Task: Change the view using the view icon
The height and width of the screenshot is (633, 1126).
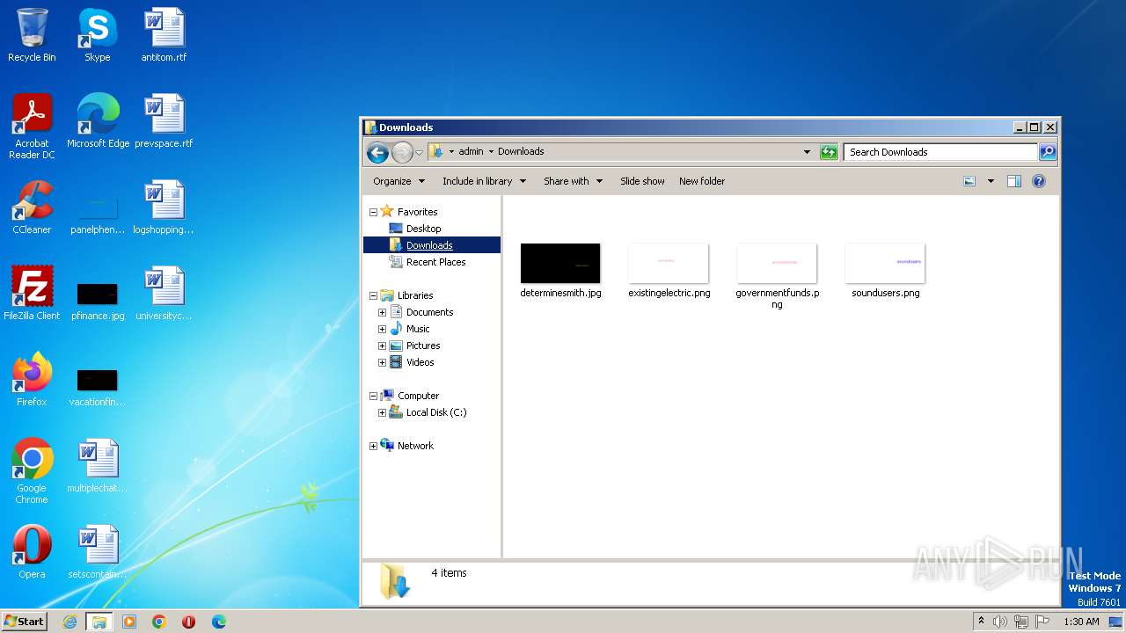Action: 969,181
